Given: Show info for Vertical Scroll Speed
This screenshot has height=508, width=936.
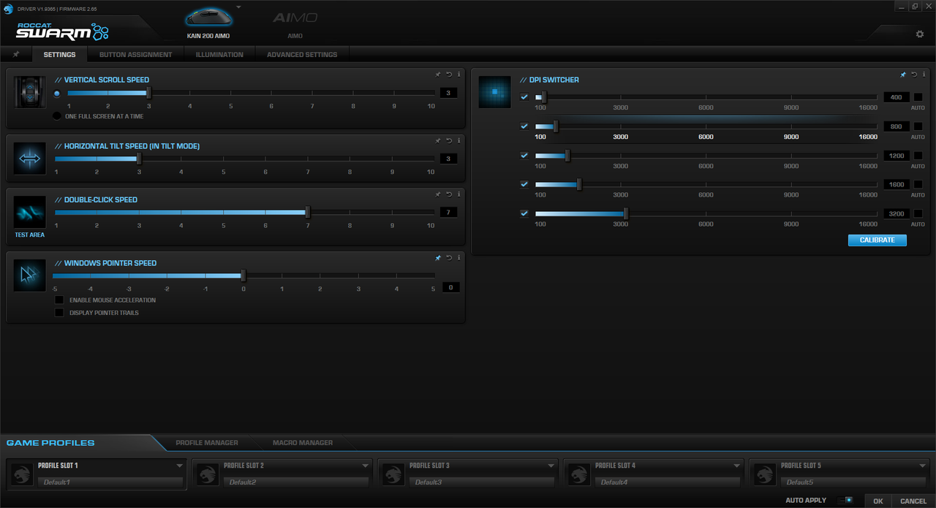Looking at the screenshot, I should click(458, 74).
